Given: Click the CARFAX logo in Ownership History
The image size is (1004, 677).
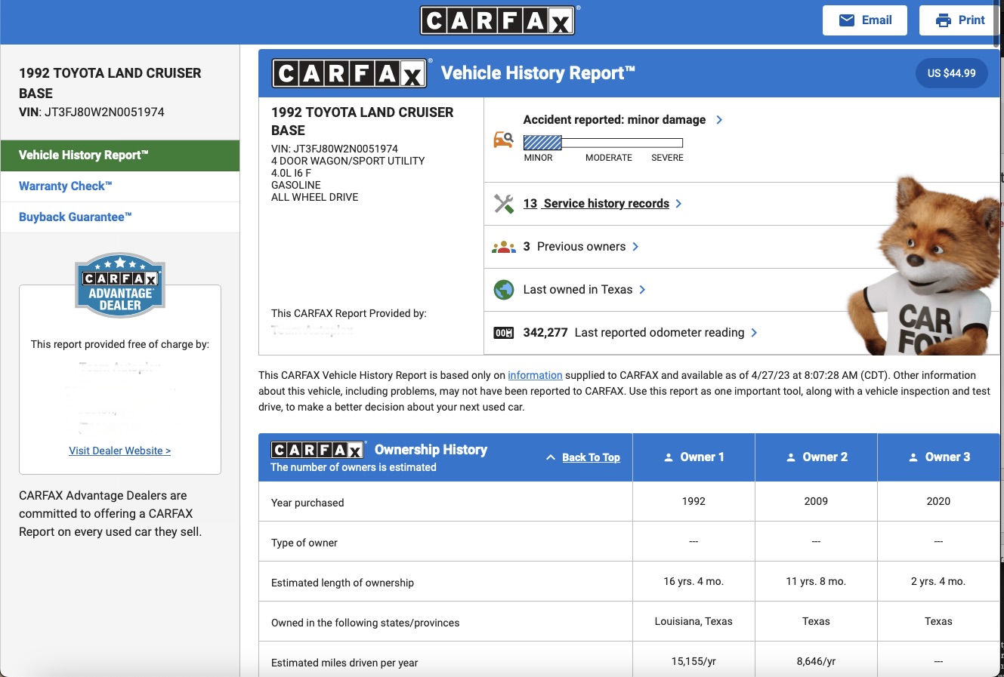Looking at the screenshot, I should tap(318, 450).
